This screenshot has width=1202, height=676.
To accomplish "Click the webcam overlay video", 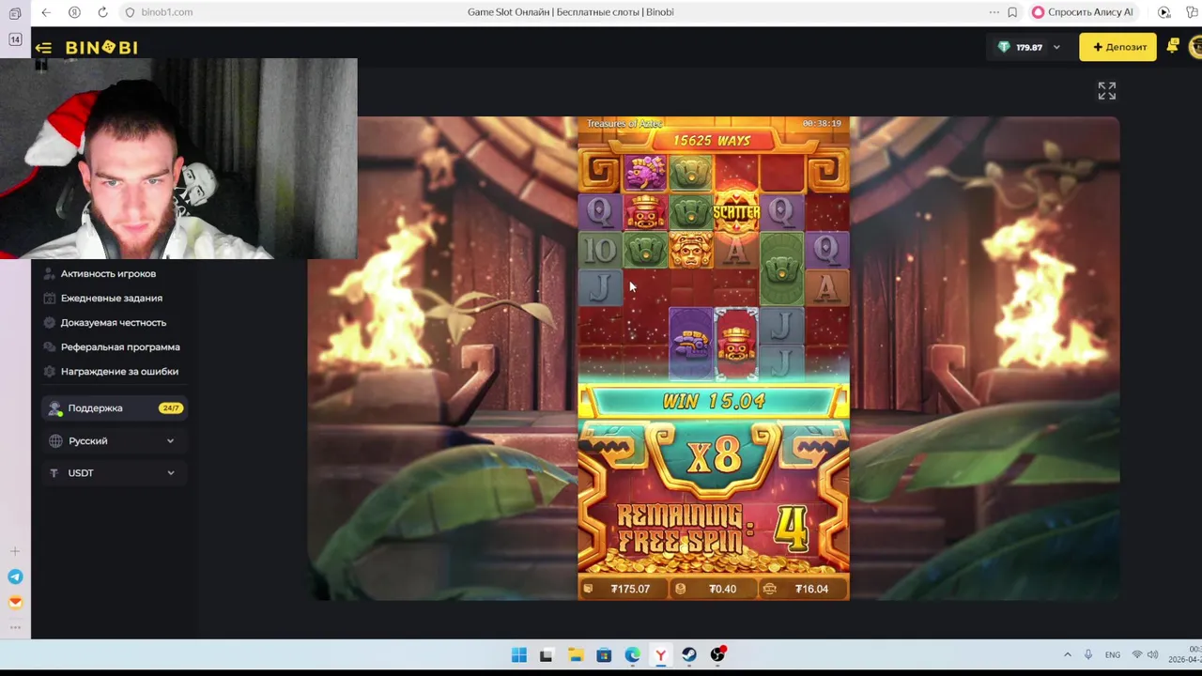I will 178,159.
